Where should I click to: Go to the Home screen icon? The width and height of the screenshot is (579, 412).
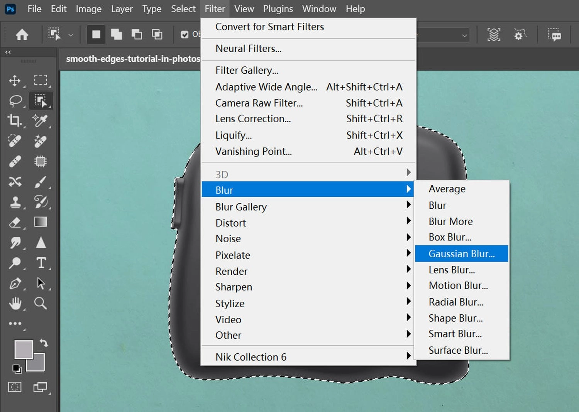22,35
